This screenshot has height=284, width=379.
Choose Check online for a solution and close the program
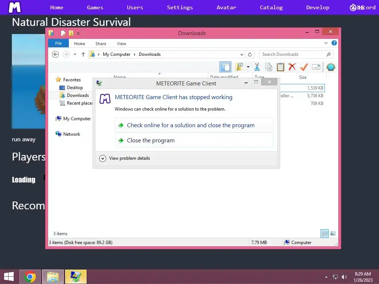(194, 125)
